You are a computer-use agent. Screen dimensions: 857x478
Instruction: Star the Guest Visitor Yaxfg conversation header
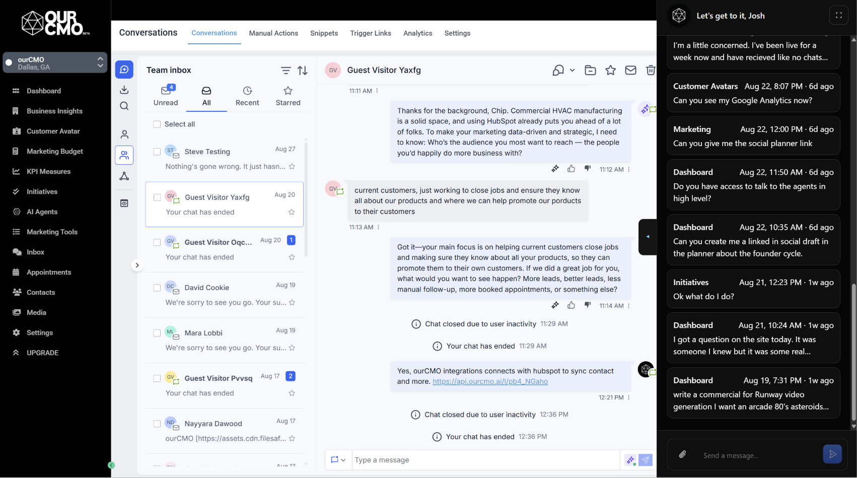610,70
